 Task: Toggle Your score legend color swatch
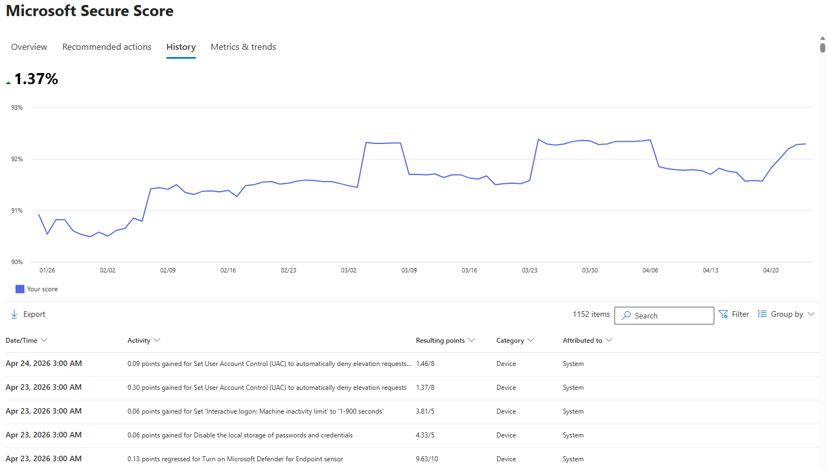coord(20,289)
